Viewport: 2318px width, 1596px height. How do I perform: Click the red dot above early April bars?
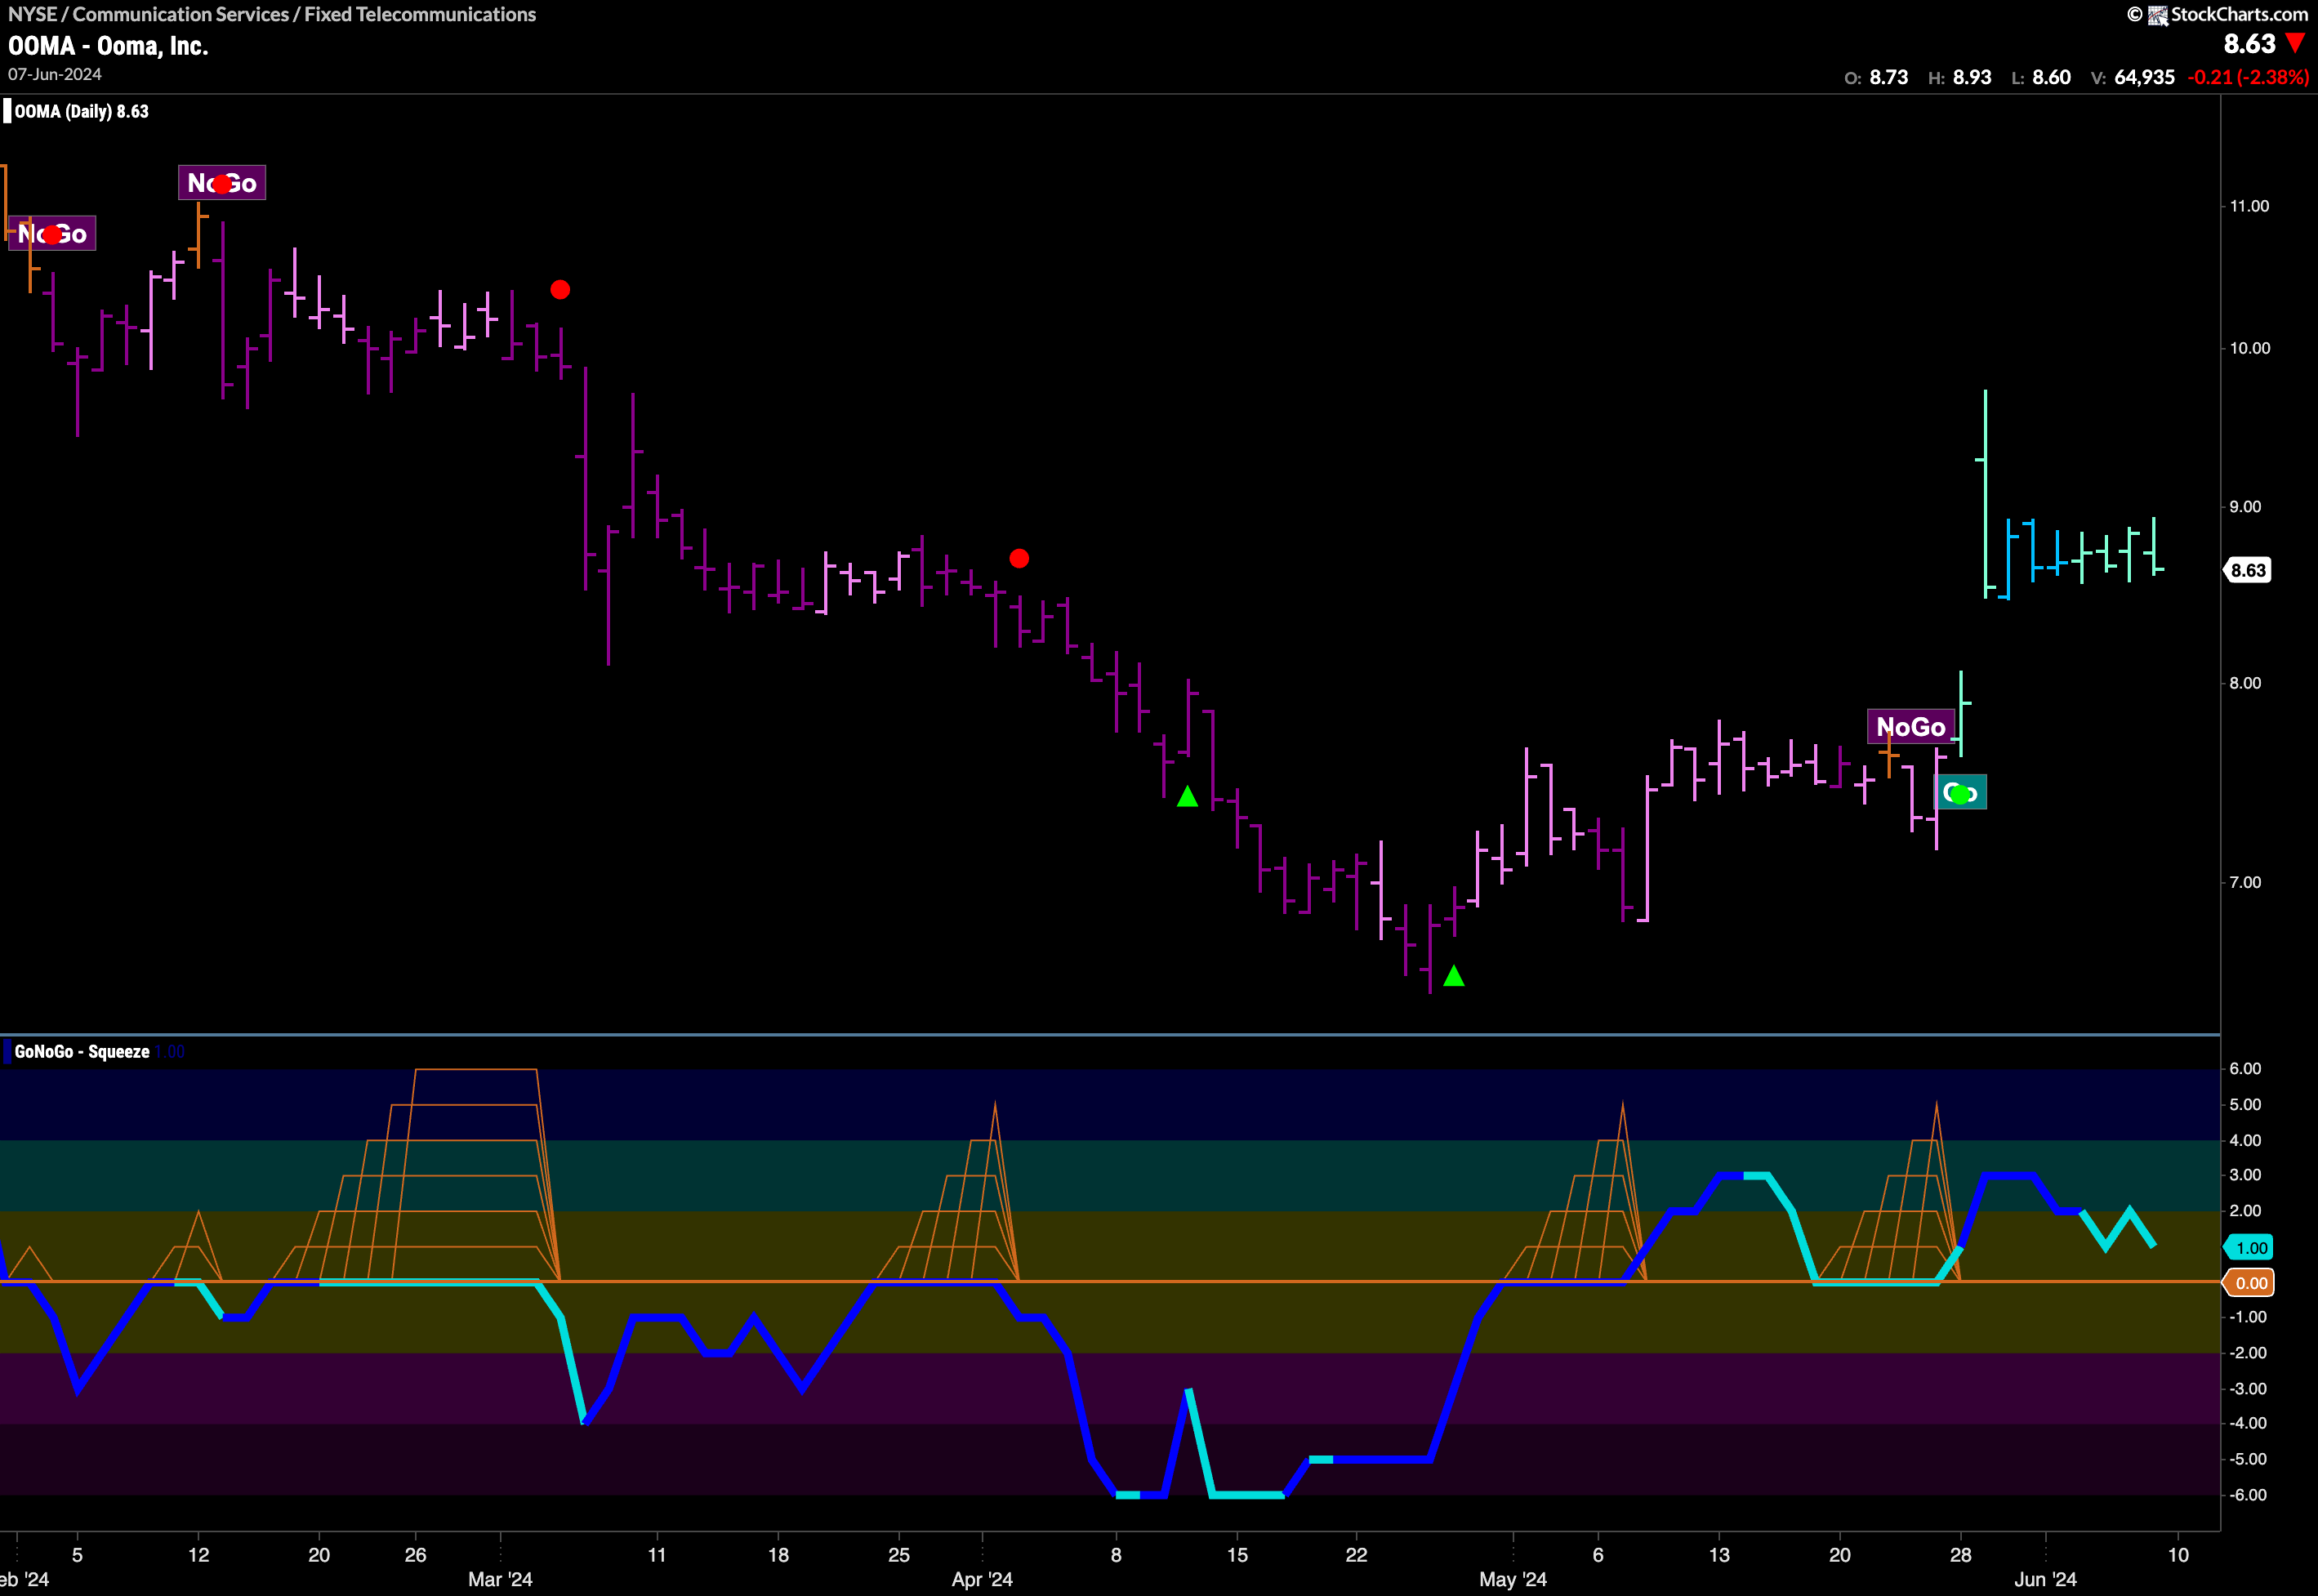(x=1019, y=559)
